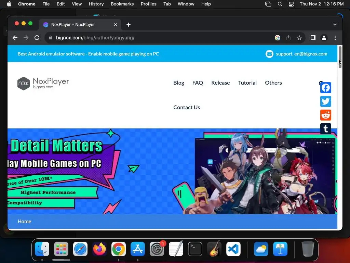
Task: Reload the bignox.com page
Action: coord(37,38)
